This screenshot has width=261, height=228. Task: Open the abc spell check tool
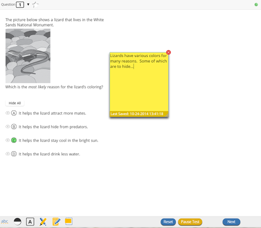coord(5,221)
